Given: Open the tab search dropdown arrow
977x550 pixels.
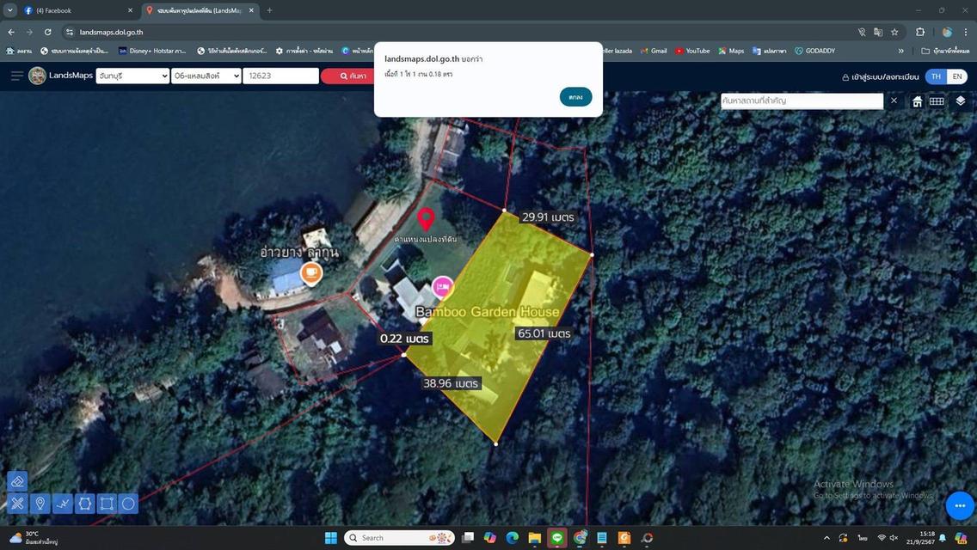Looking at the screenshot, I should 10,10.
